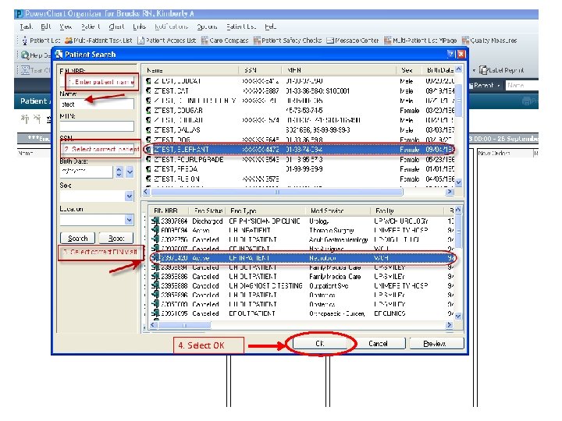The width and height of the screenshot is (562, 421).
Task: Open the Help menu in menu bar
Action: (271, 27)
